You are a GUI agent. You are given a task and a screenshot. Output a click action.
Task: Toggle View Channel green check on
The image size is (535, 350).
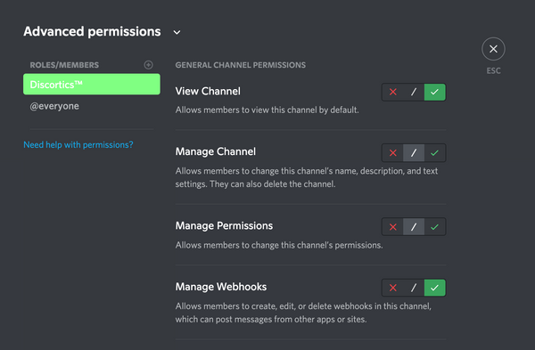[x=435, y=92]
